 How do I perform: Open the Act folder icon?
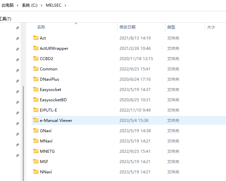pos(36,38)
